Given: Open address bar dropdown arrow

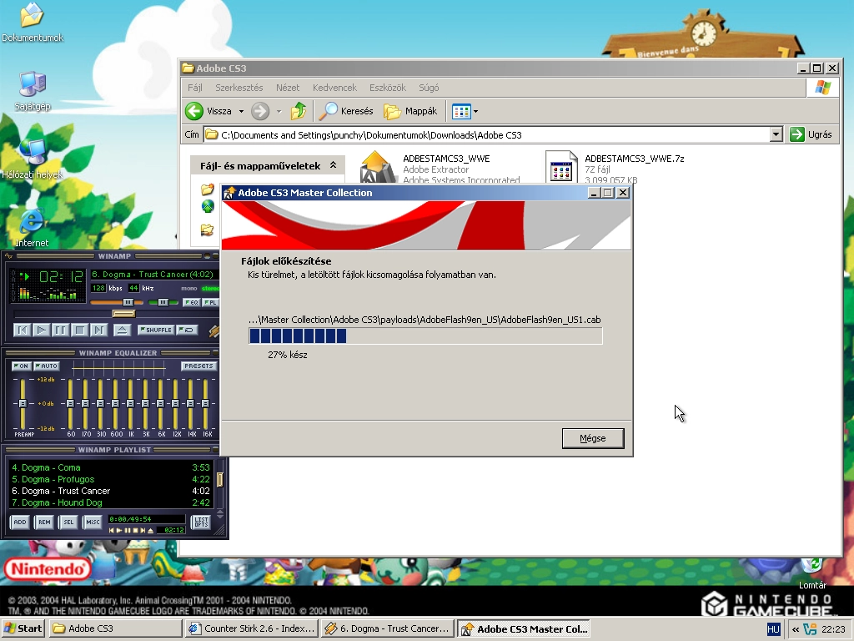Looking at the screenshot, I should (x=776, y=134).
